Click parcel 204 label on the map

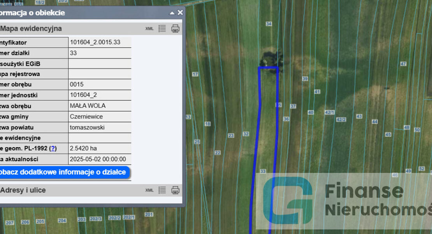[62, 220]
